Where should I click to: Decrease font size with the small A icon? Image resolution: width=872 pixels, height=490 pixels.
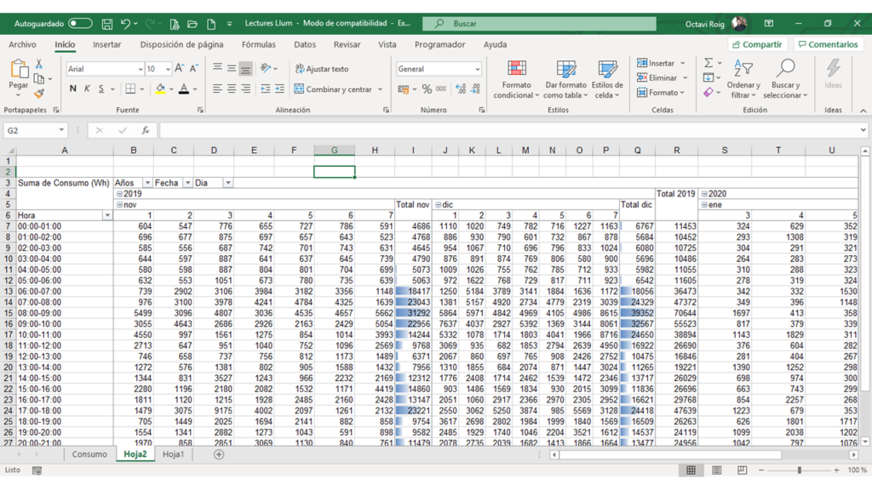point(193,69)
